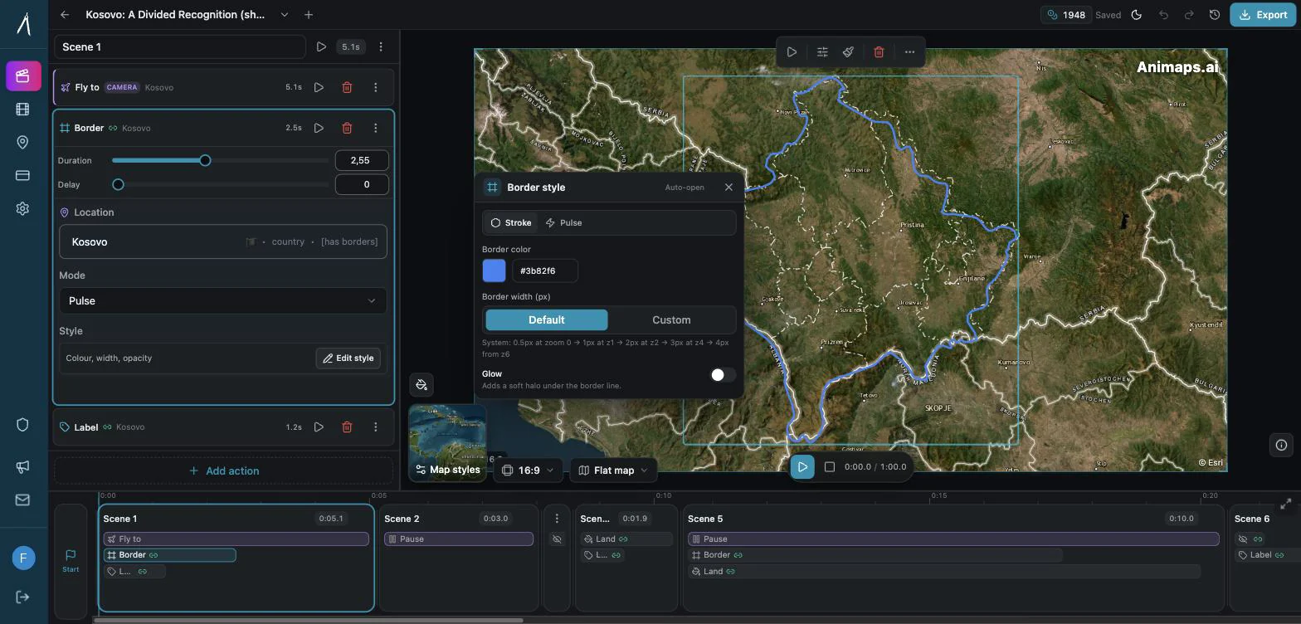Open the film strip sidebar icon
The height and width of the screenshot is (624, 1301).
tap(23, 109)
